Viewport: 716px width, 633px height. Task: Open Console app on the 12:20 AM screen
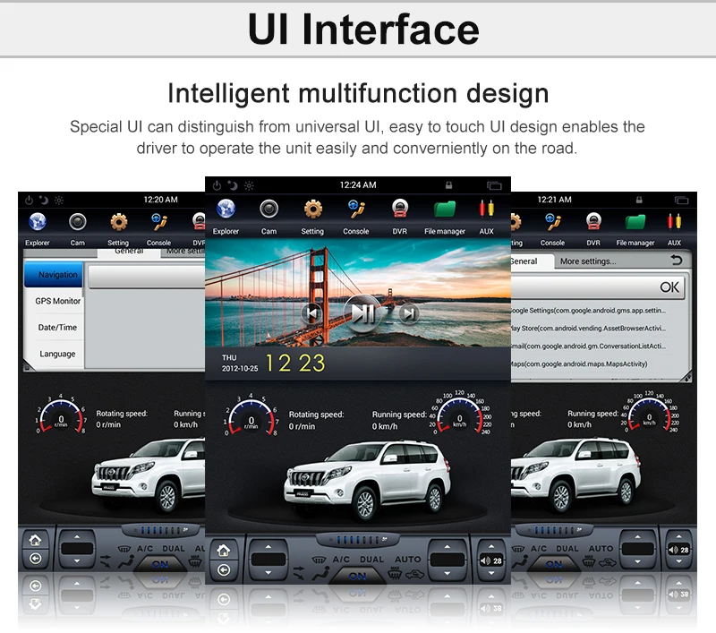[x=159, y=229]
